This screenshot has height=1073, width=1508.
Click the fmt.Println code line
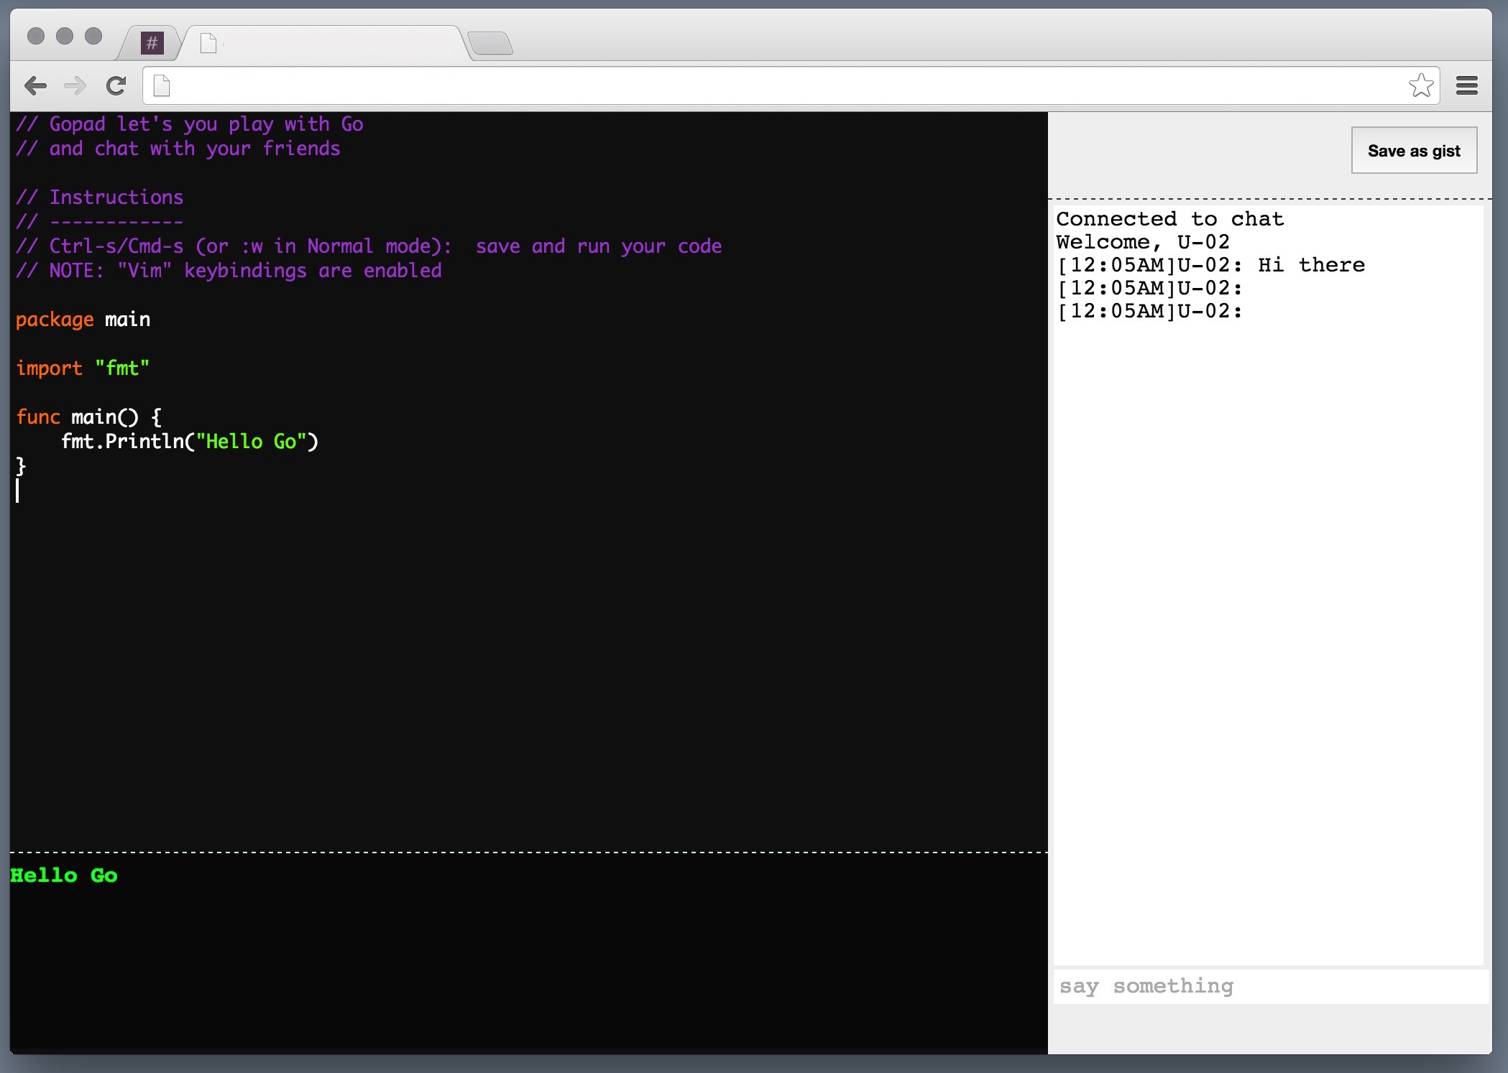point(189,442)
